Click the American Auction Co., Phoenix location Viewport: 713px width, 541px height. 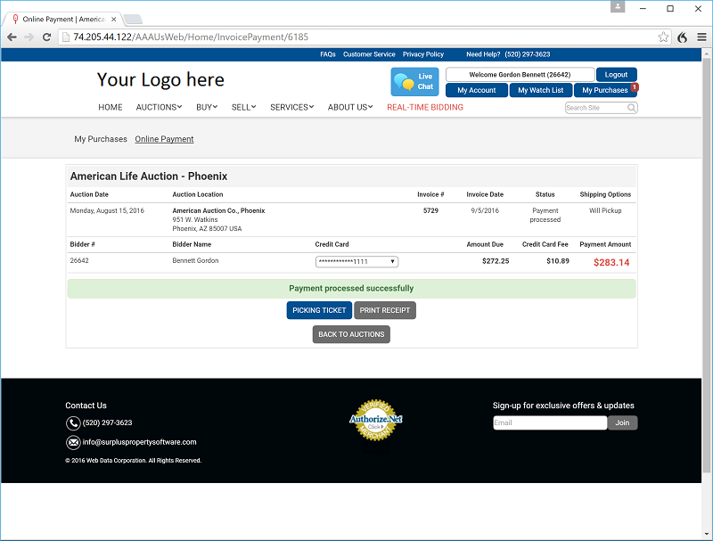[x=218, y=210]
